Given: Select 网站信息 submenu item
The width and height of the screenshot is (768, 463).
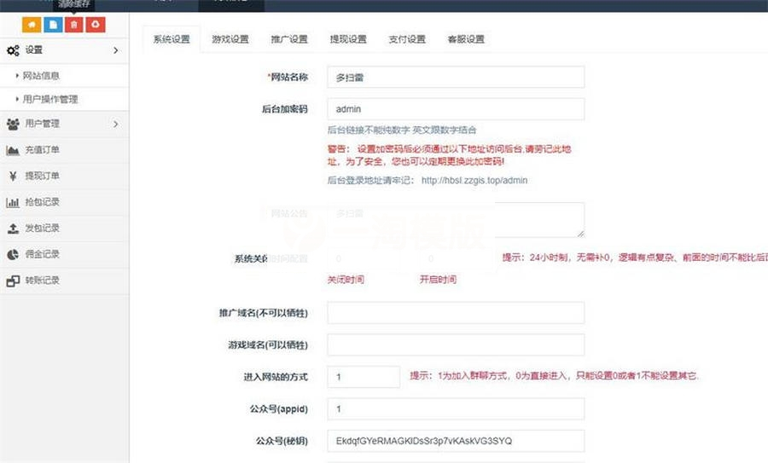Looking at the screenshot, I should (x=41, y=76).
